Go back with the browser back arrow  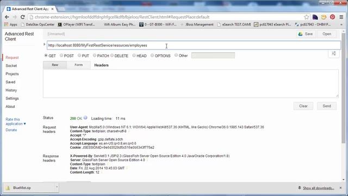click(x=7, y=17)
